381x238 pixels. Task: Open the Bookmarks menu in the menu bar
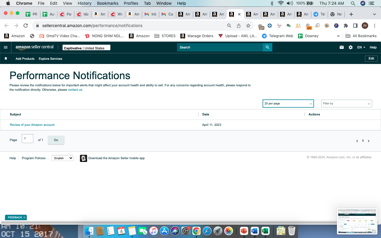pos(108,3)
